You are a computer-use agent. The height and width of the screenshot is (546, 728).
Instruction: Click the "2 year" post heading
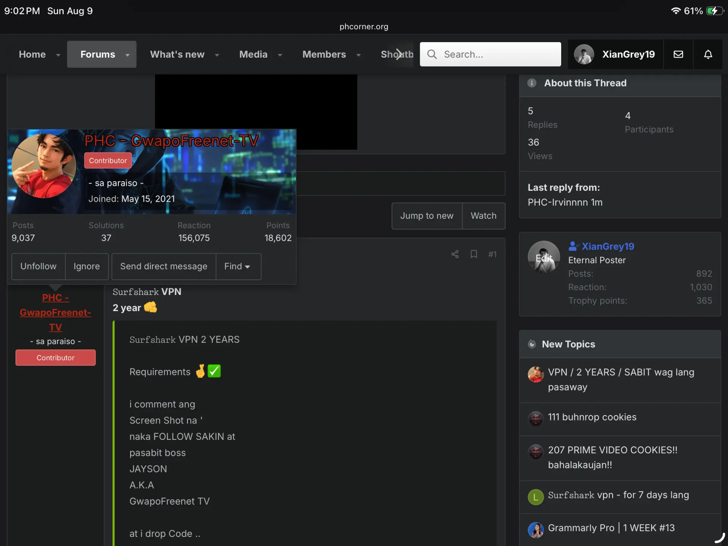[135, 307]
